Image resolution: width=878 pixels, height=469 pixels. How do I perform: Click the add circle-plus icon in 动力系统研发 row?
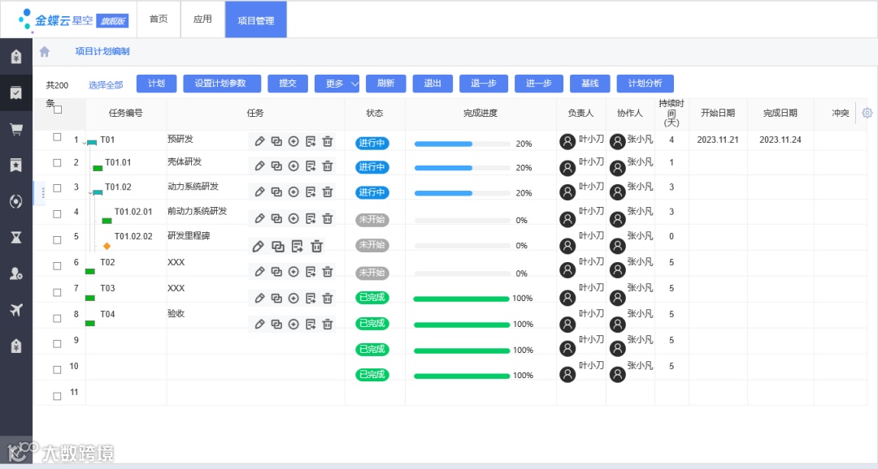[293, 191]
